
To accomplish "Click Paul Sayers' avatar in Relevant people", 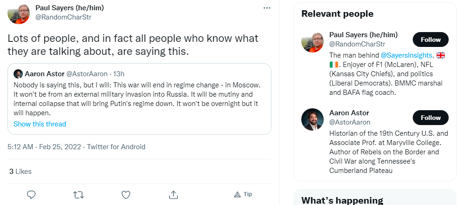I will (x=312, y=42).
